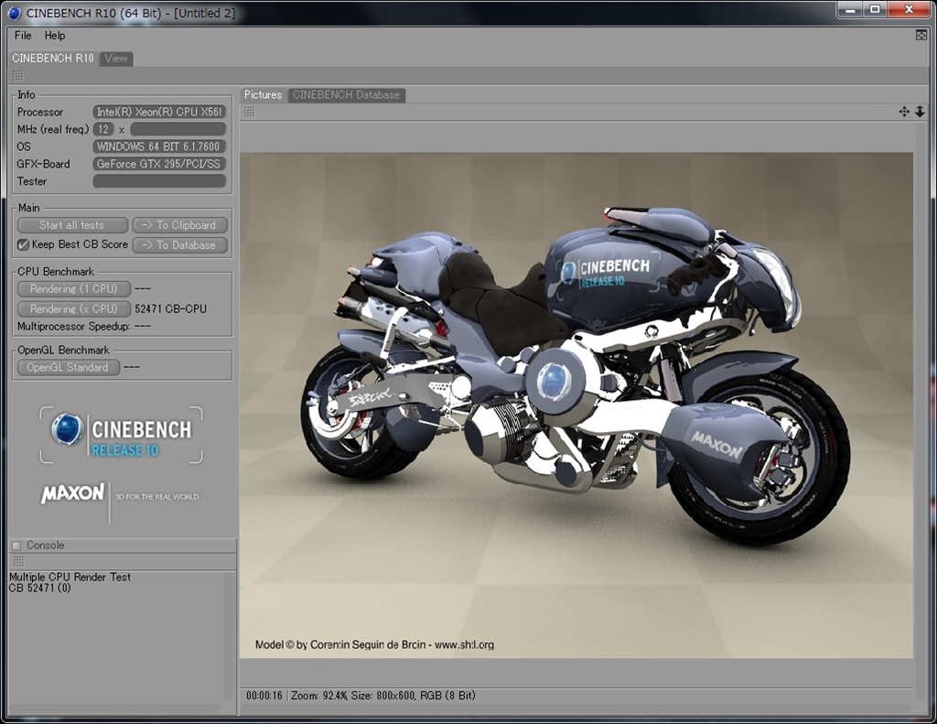Screen dimensions: 937x724
Task: Click the Multiprocessor Speedup label
Action: click(73, 326)
